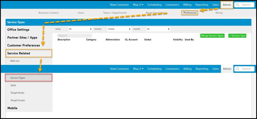Open the Business Contacts tab

pyautogui.click(x=48, y=13)
